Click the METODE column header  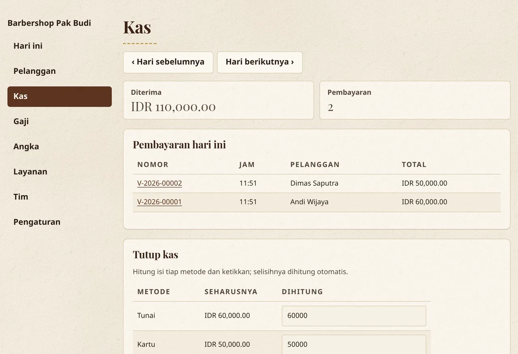coord(154,292)
